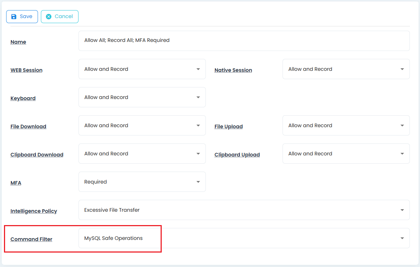Click the WEB Session field label
Screen dimensions: 420x267
(x=26, y=70)
